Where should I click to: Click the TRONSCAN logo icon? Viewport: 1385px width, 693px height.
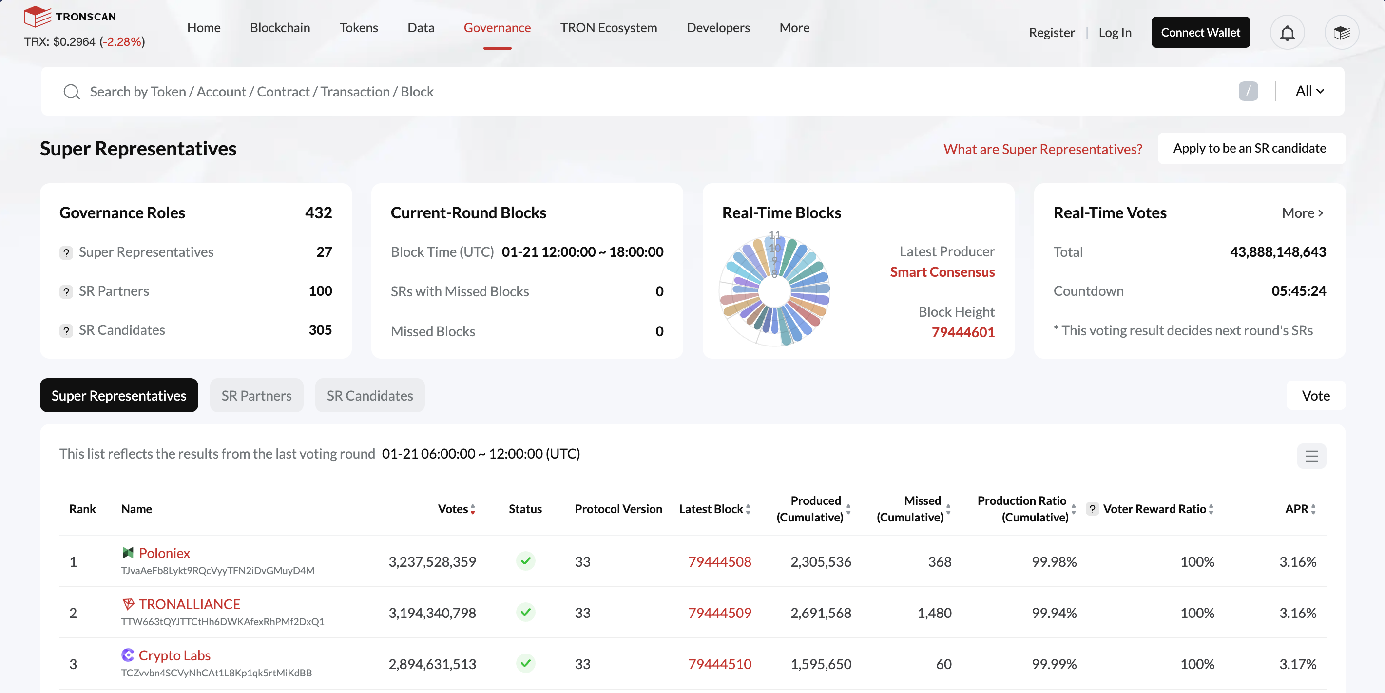pyautogui.click(x=38, y=17)
